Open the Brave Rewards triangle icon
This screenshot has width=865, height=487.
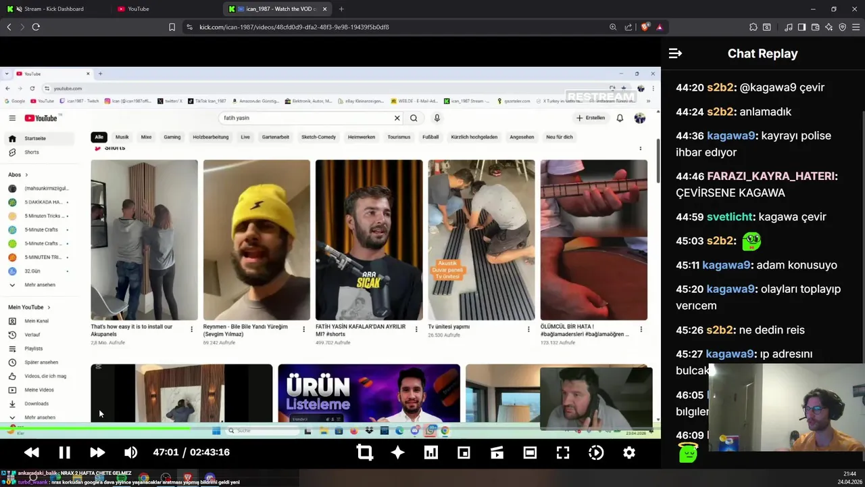coord(660,27)
